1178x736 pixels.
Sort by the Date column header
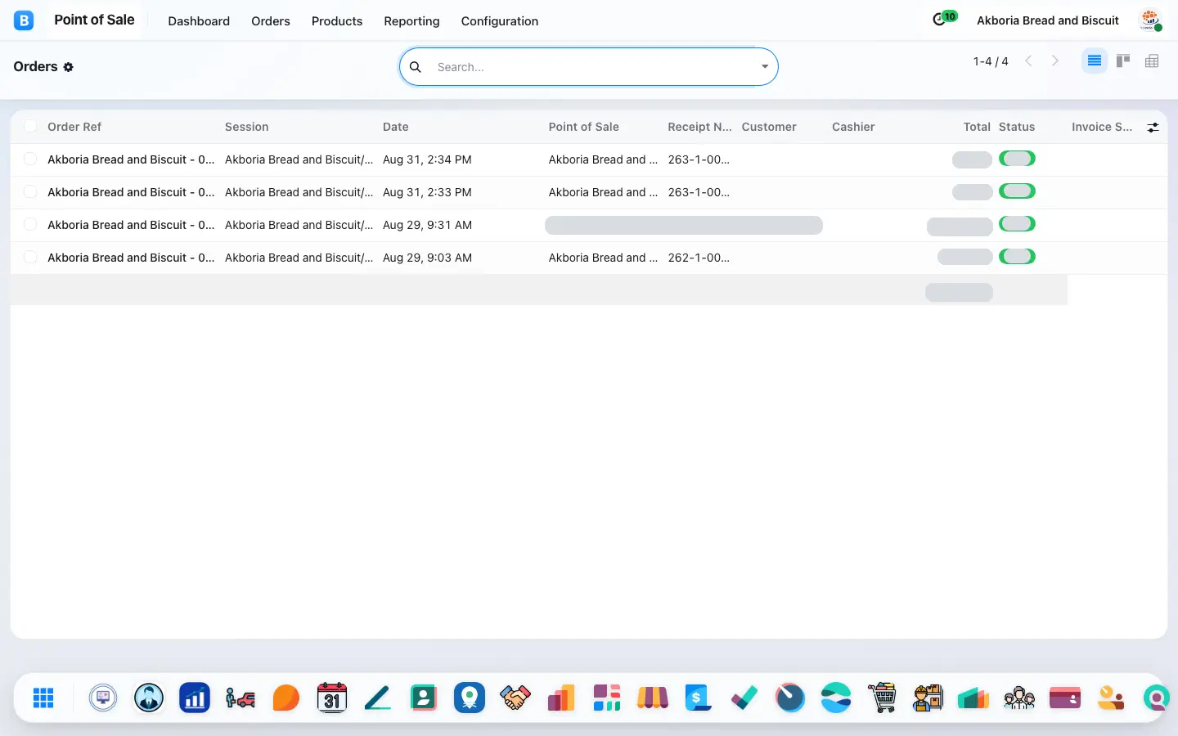pyautogui.click(x=396, y=127)
